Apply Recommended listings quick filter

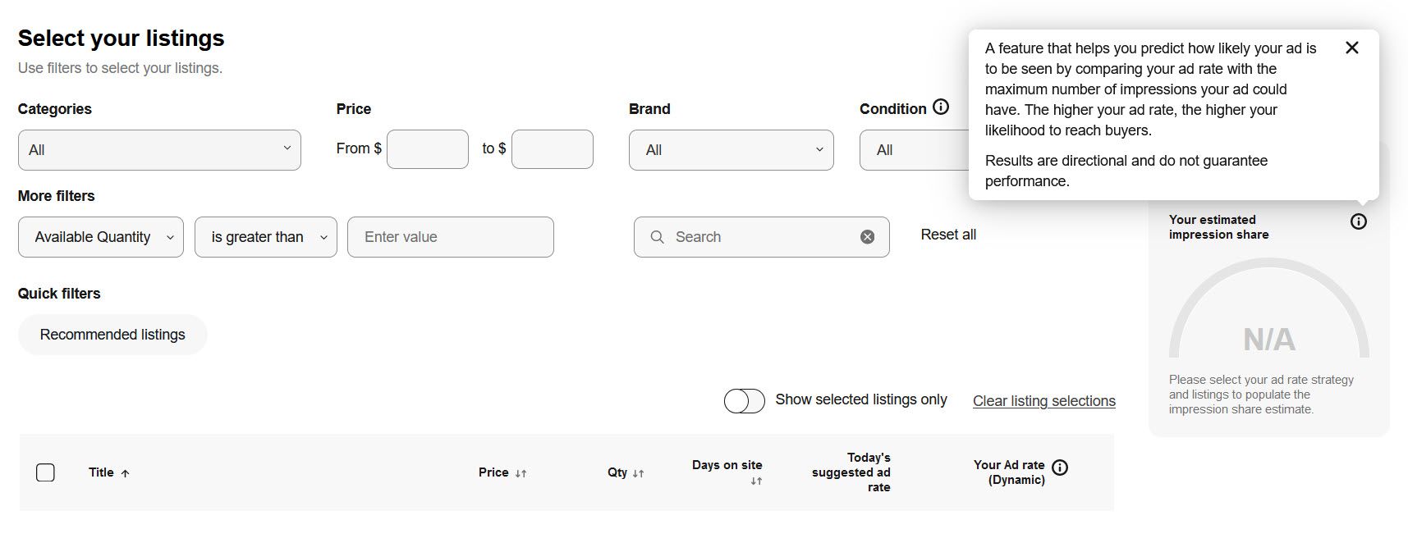pos(112,335)
